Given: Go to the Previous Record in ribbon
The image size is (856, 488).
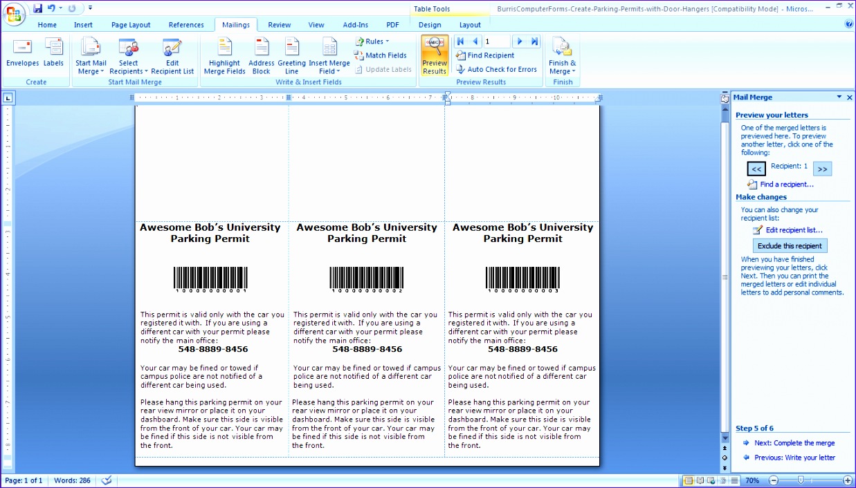Looking at the screenshot, I should click(x=475, y=41).
